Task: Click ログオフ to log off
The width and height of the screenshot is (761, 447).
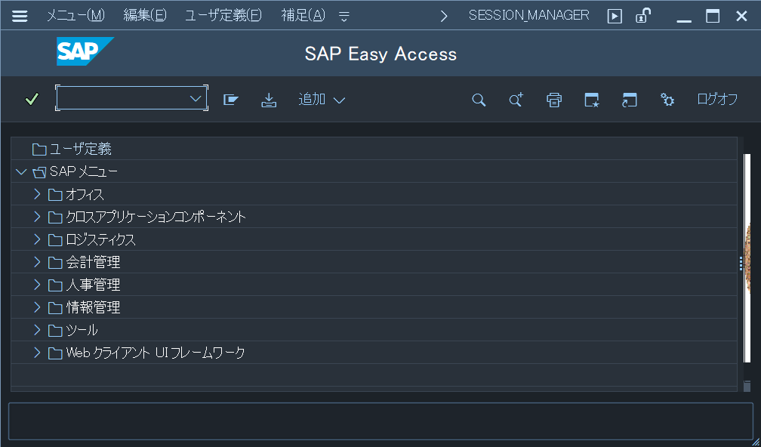Action: 716,99
